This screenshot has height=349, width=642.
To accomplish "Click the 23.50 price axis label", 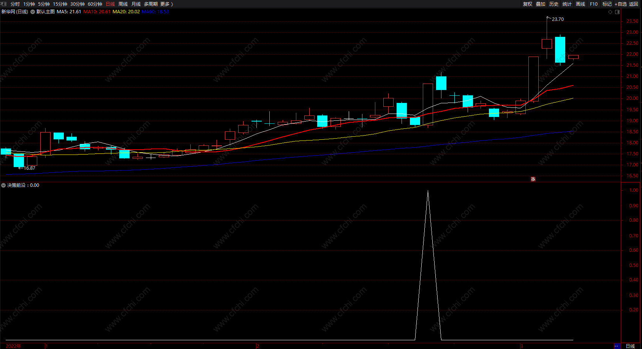I will (633, 21).
